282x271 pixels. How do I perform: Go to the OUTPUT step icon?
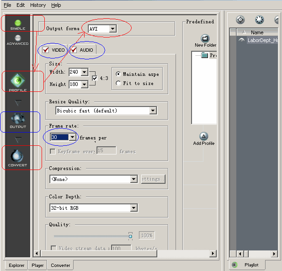point(18,120)
